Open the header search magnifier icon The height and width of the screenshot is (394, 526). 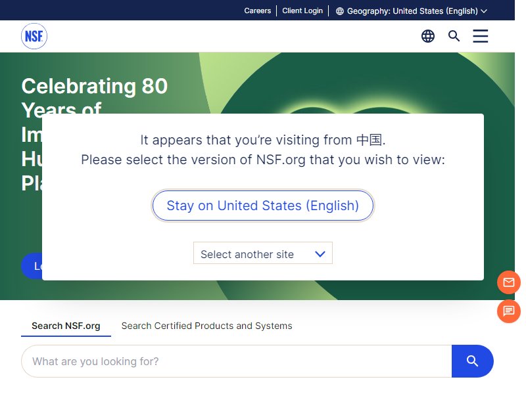click(x=454, y=36)
